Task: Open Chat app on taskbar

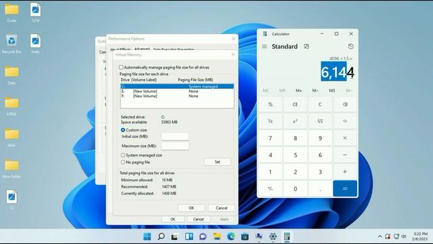Action: coord(203,237)
